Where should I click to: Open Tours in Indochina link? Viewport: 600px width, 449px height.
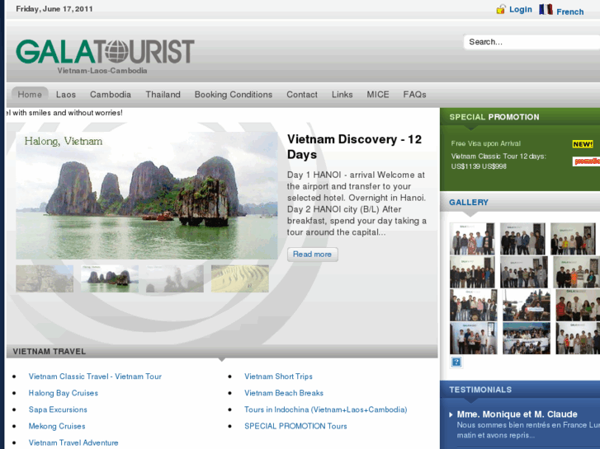[x=325, y=409]
